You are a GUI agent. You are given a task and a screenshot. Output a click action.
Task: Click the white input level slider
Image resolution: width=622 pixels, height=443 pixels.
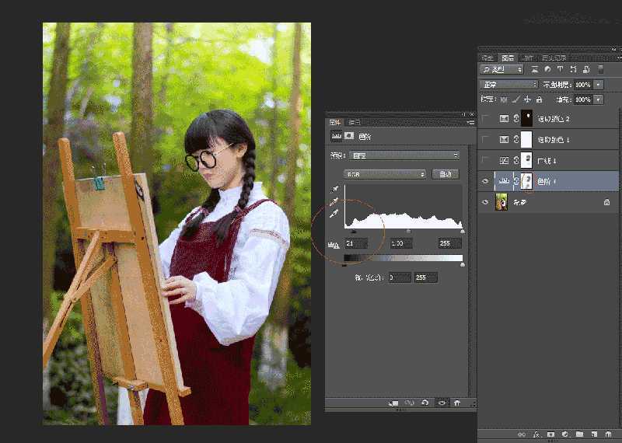pyautogui.click(x=463, y=231)
